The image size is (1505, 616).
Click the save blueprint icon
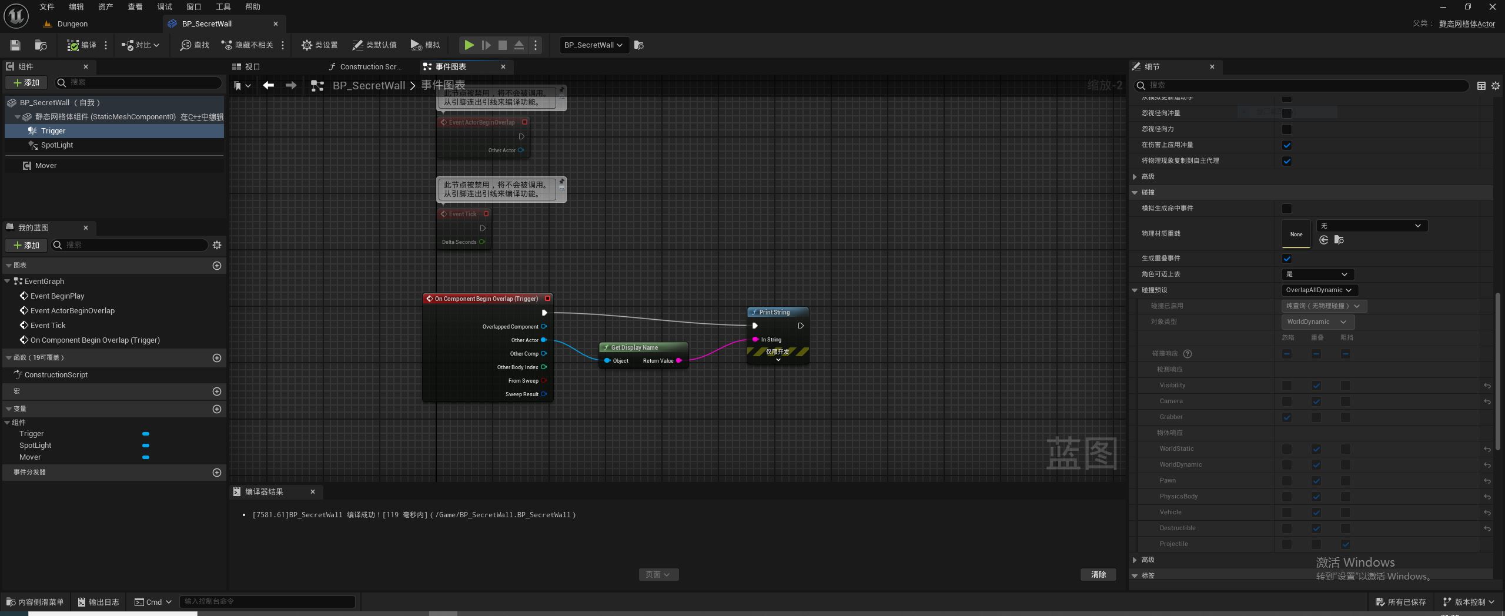(x=15, y=45)
